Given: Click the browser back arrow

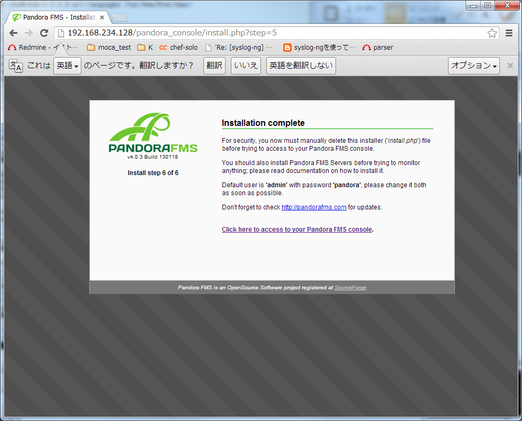Looking at the screenshot, I should click(x=14, y=33).
